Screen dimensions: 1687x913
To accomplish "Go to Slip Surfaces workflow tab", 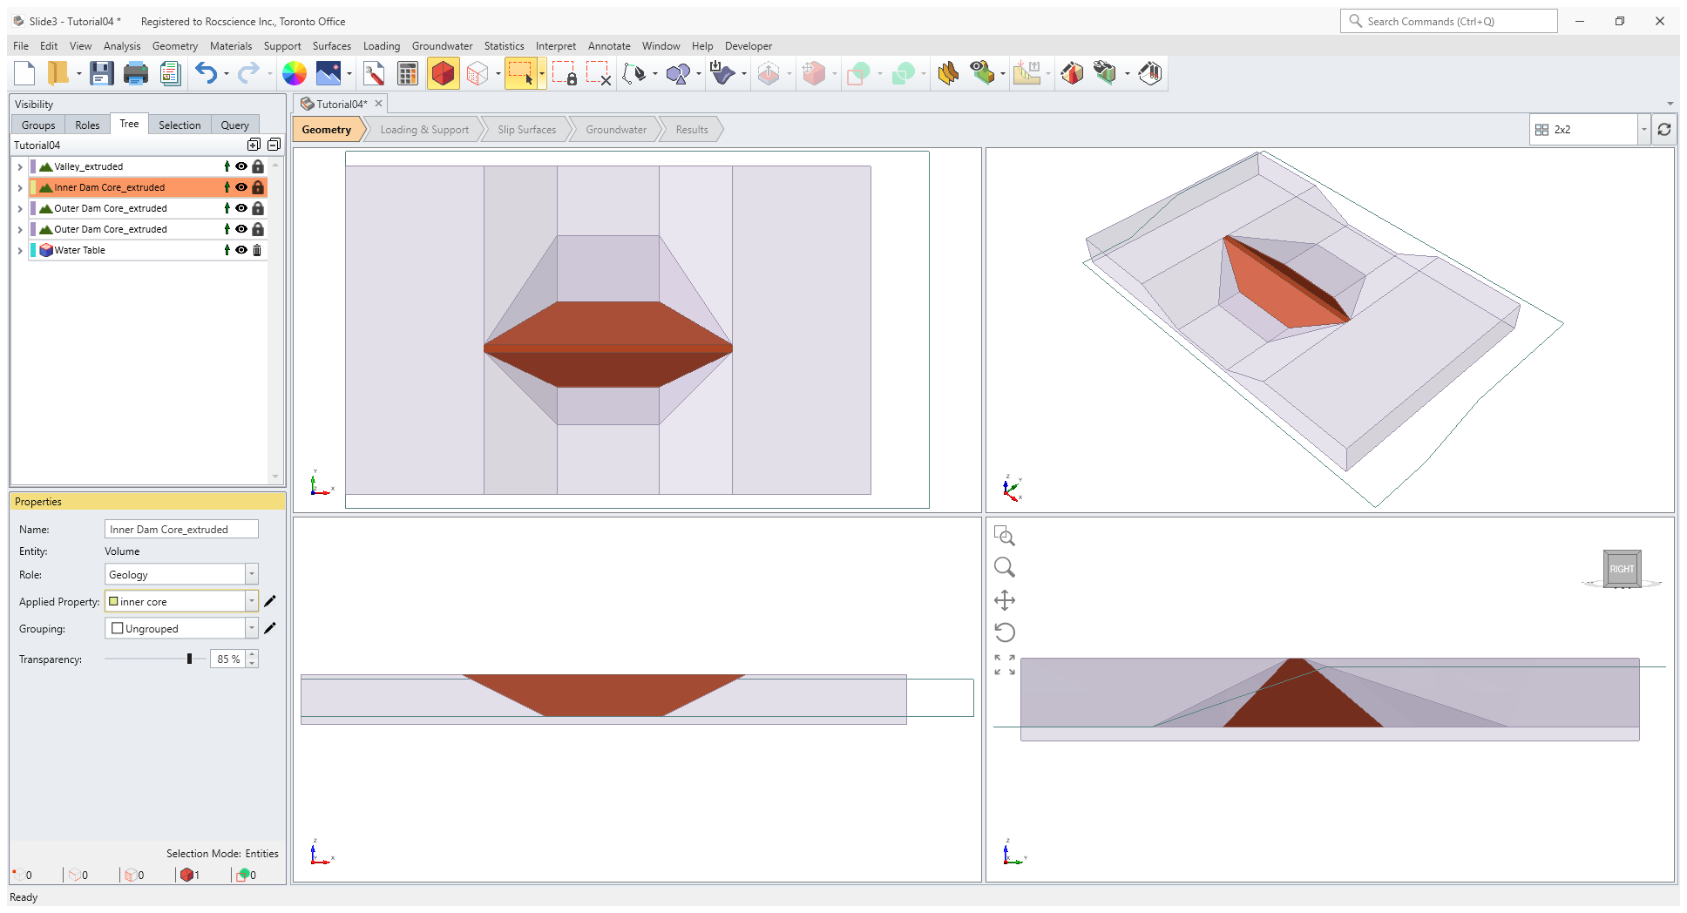I will pyautogui.click(x=526, y=130).
